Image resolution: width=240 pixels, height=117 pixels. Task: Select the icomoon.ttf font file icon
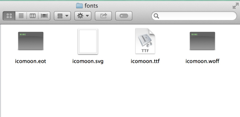pyautogui.click(x=145, y=41)
